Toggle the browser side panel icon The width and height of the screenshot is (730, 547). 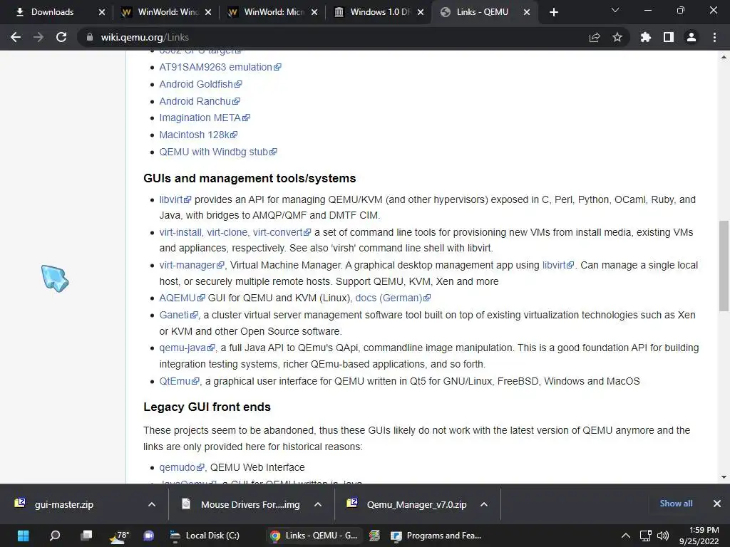(x=668, y=37)
